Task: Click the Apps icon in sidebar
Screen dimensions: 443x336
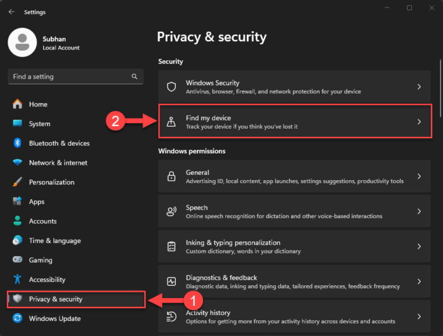Action: pos(18,201)
